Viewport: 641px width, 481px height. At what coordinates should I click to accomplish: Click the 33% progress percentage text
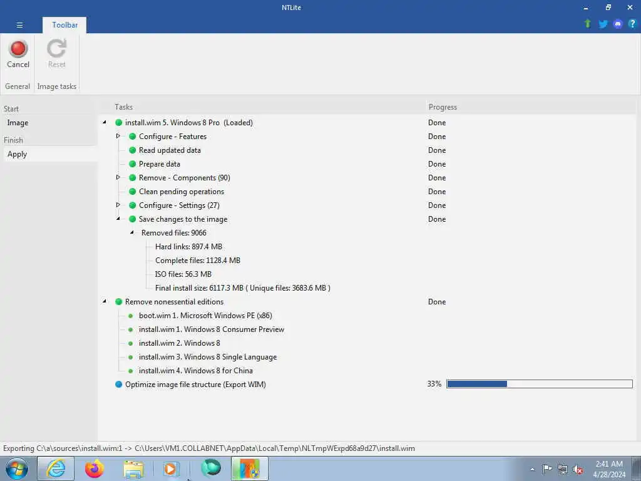[x=434, y=384]
